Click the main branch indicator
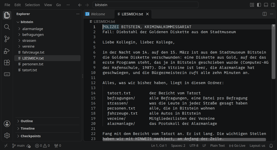Viewport: 277px width, 150px height. point(18,146)
